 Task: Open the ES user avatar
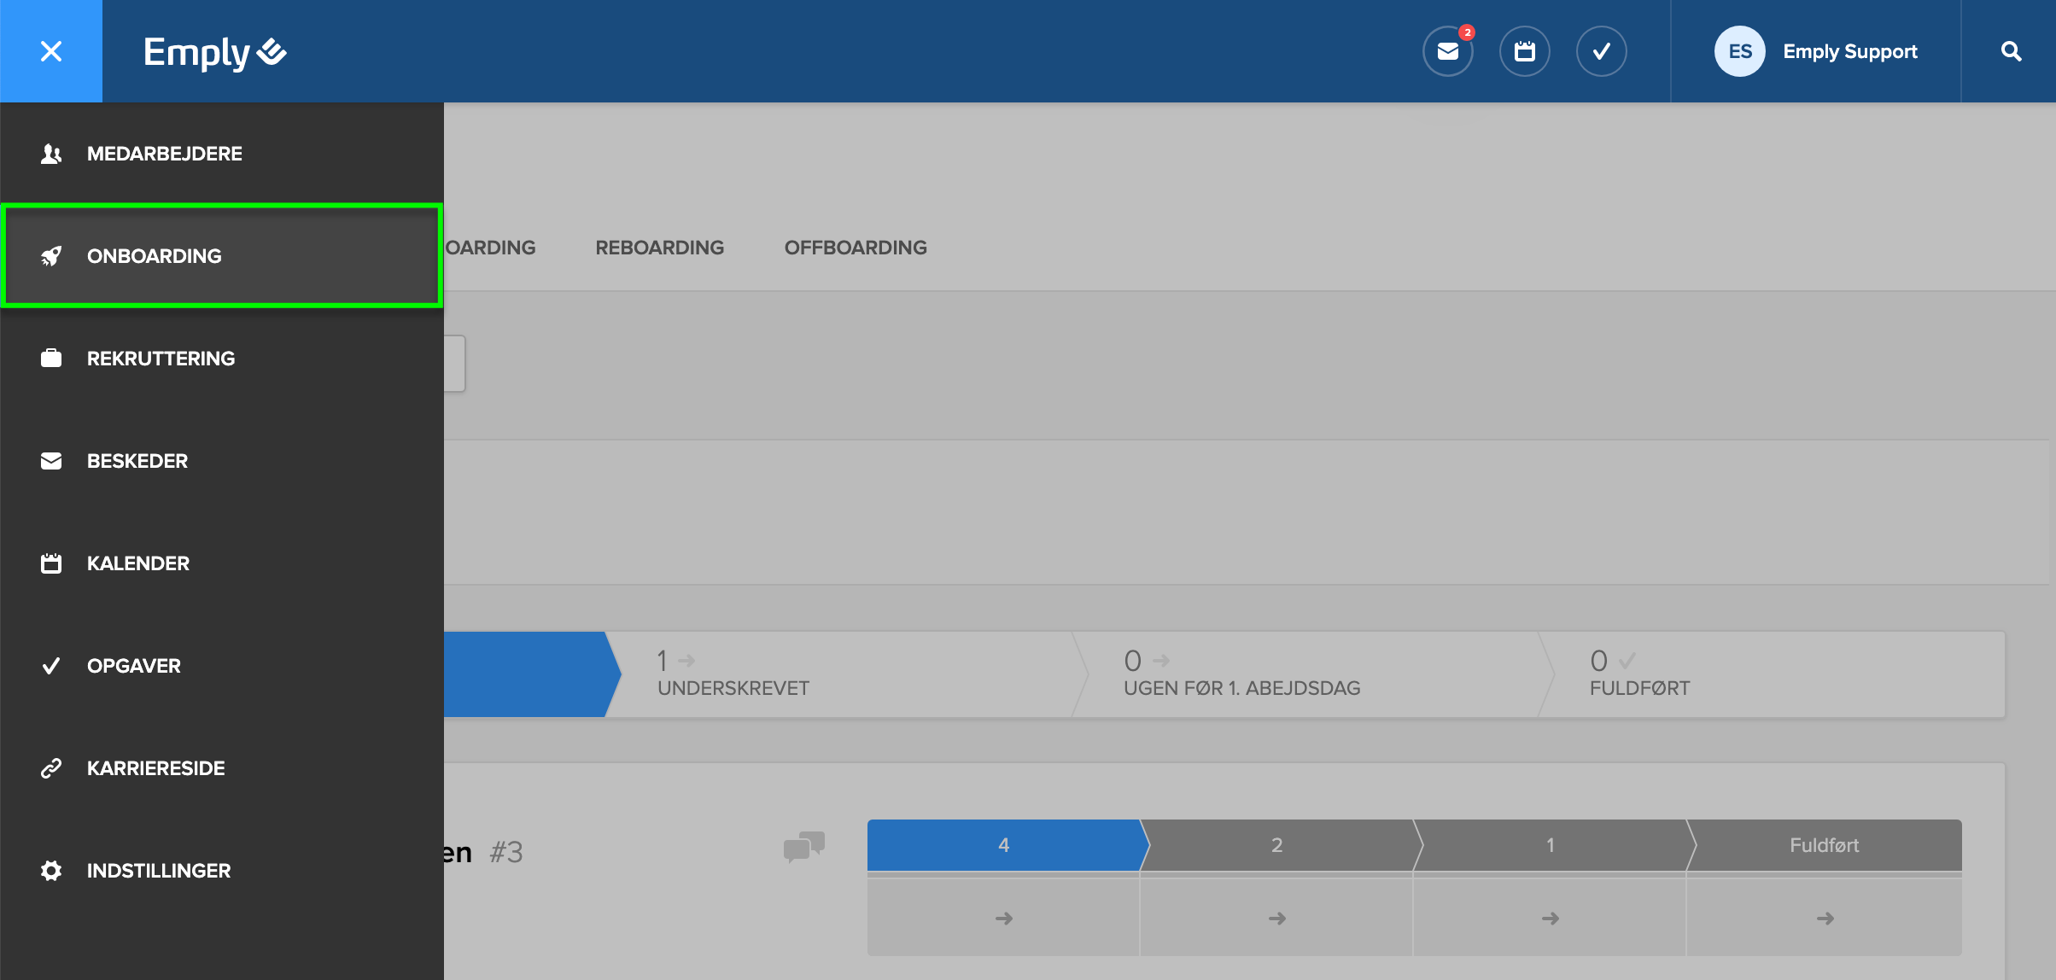pyautogui.click(x=1739, y=51)
